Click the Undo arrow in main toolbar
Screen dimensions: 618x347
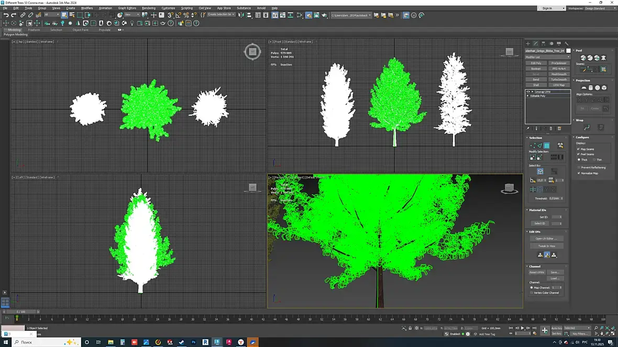pyautogui.click(x=6, y=15)
